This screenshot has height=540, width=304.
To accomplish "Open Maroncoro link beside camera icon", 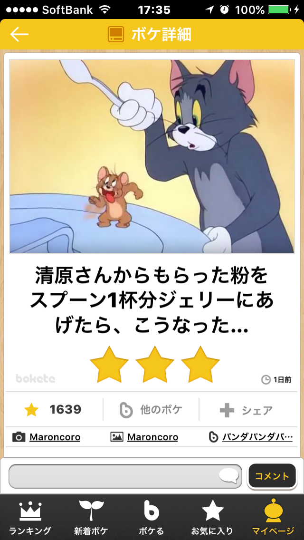I will (x=55, y=437).
